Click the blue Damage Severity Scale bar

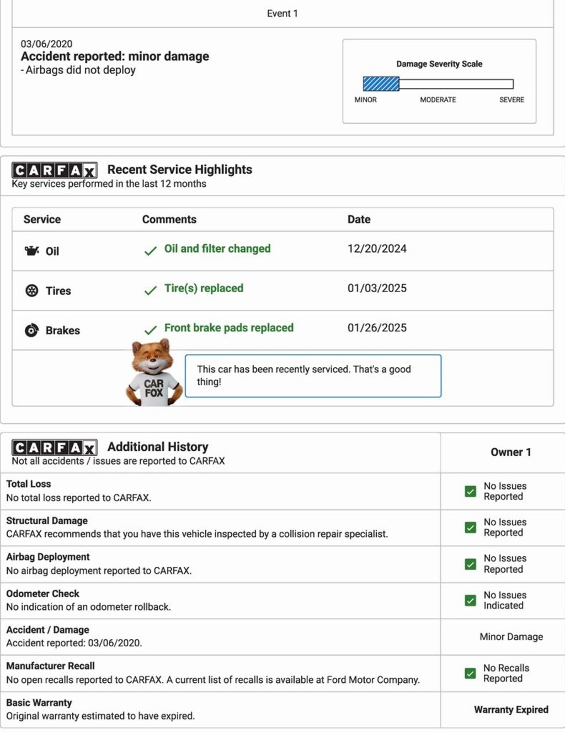point(381,84)
